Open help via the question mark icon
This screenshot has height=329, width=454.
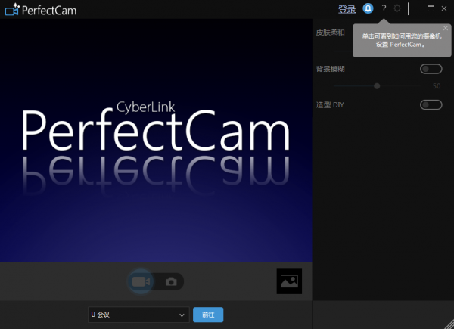384,9
